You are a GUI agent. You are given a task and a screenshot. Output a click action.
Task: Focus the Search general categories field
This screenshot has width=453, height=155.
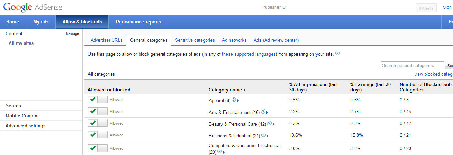413,65
